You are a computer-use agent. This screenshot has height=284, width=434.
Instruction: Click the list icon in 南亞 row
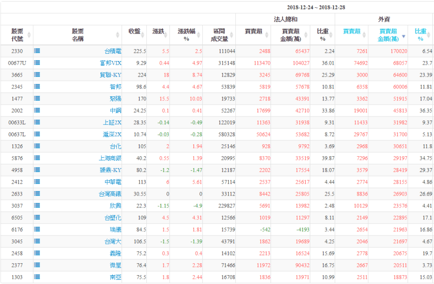tap(37, 277)
